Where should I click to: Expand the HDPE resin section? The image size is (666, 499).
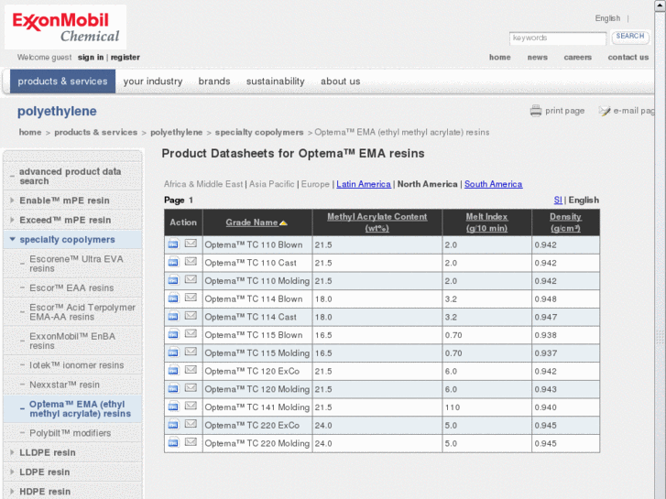pyautogui.click(x=12, y=492)
